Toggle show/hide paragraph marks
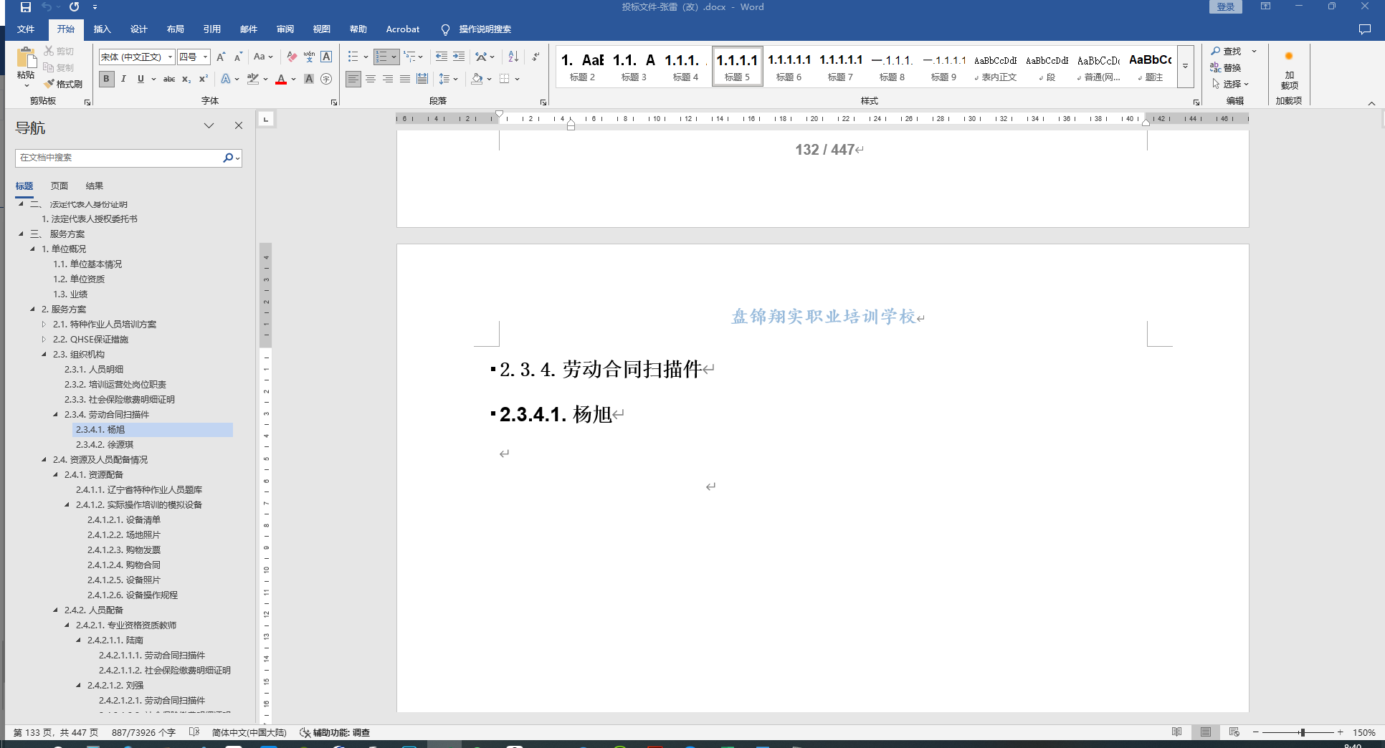This screenshot has height=748, width=1385. (x=536, y=57)
